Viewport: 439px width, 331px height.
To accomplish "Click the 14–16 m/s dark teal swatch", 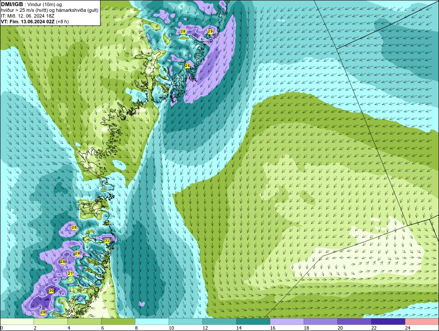I will click(x=253, y=321).
